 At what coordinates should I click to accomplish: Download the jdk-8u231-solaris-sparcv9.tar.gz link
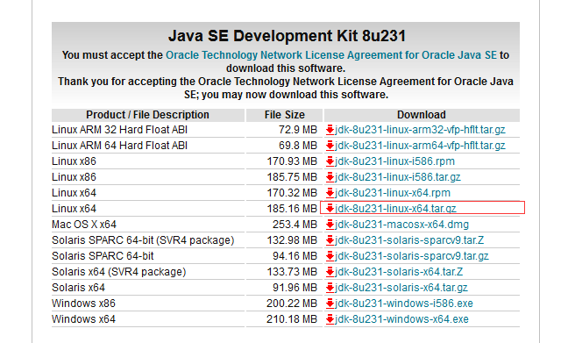(412, 256)
